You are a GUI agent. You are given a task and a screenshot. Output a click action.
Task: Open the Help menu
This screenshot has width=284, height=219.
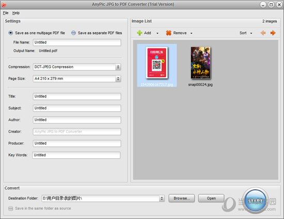click(x=16, y=13)
